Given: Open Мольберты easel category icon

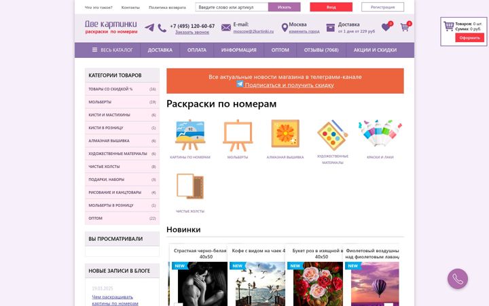Looking at the screenshot, I should [x=238, y=135].
